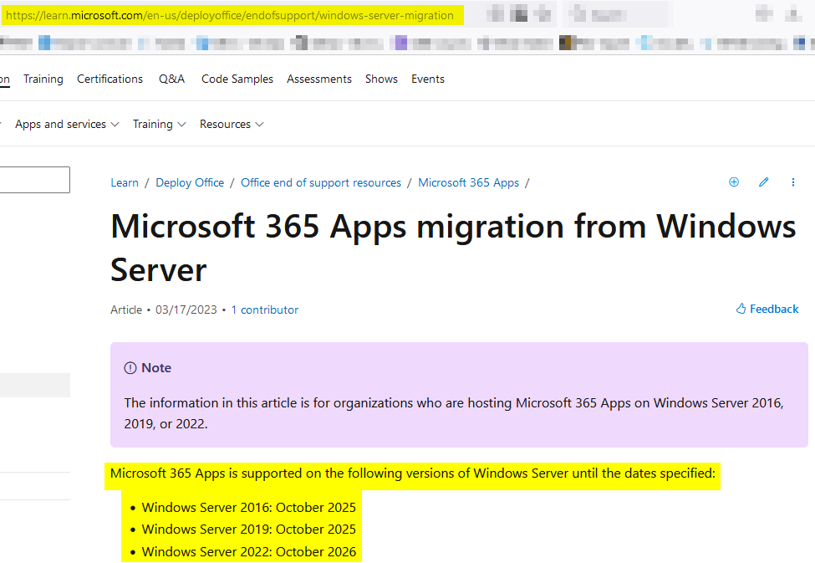This screenshot has height=563, width=815.
Task: Click Events in the top navigation
Action: click(x=427, y=79)
